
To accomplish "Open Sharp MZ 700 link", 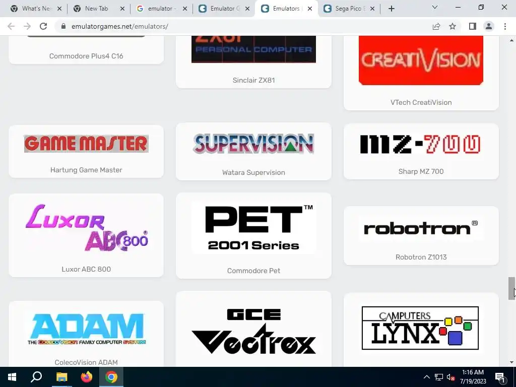I will coord(421,171).
